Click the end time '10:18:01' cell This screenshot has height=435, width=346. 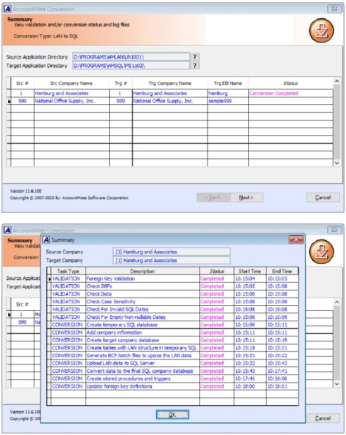(x=282, y=386)
